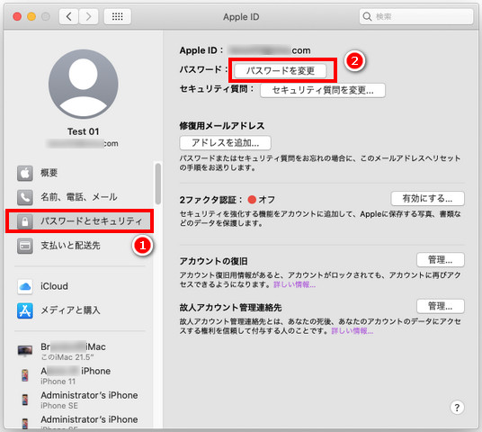This screenshot has height=432, width=482.
Task: Click 管理... for 故人アカウント管理連絡先
Action: pos(441,307)
